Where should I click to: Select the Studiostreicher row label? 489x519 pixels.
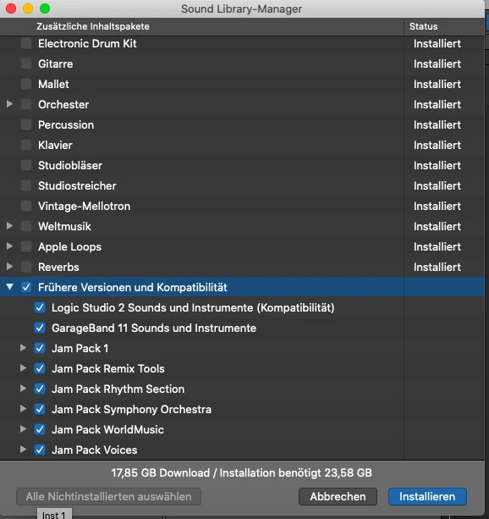[x=77, y=185]
